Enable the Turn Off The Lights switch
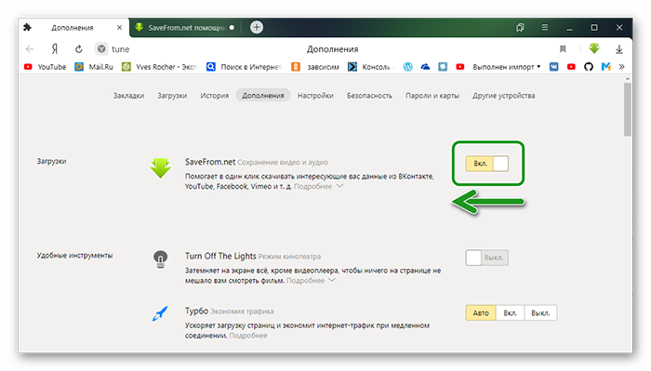Screen dimensions: 651x371 (486, 258)
